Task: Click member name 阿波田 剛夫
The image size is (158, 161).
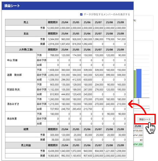Action: (13, 90)
